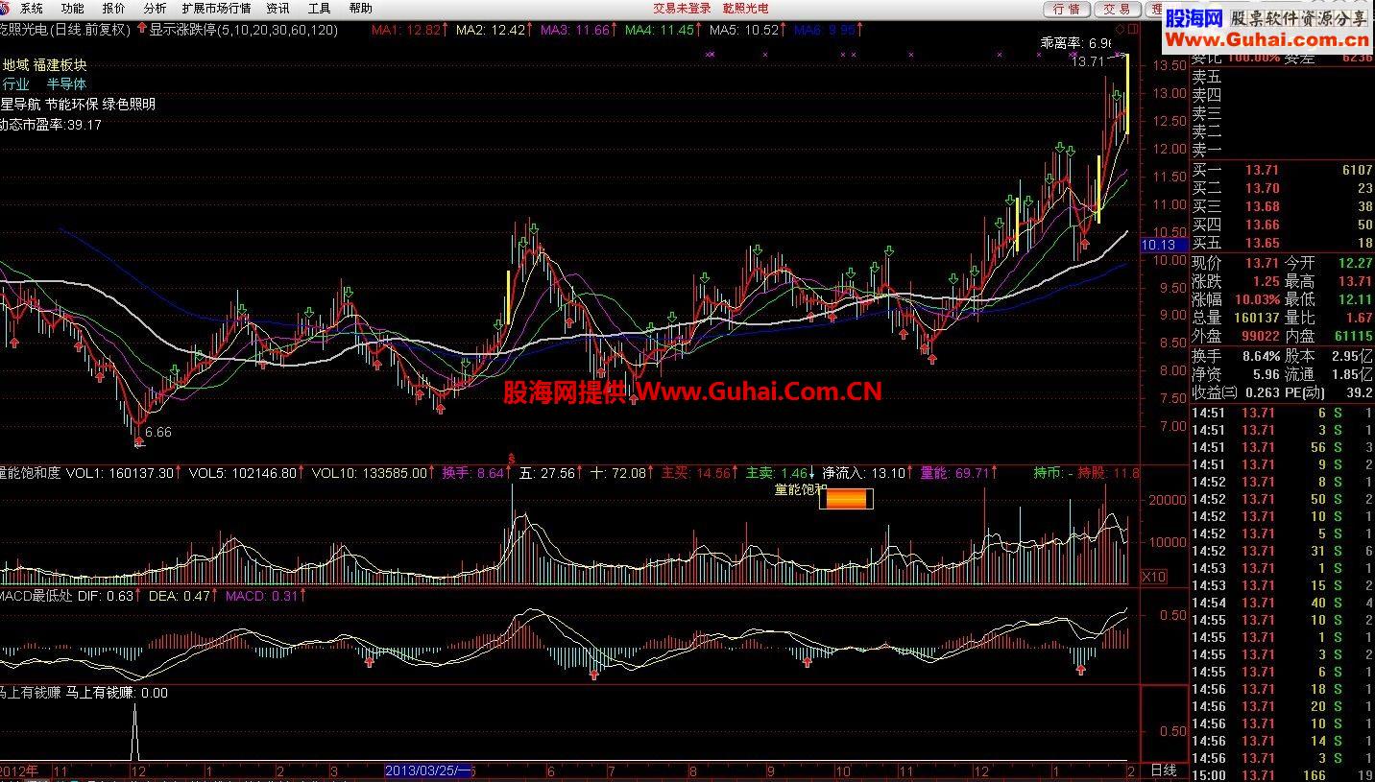Click the 现价 13.71 quote field
Image resolution: width=1375 pixels, height=782 pixels.
[1236, 263]
